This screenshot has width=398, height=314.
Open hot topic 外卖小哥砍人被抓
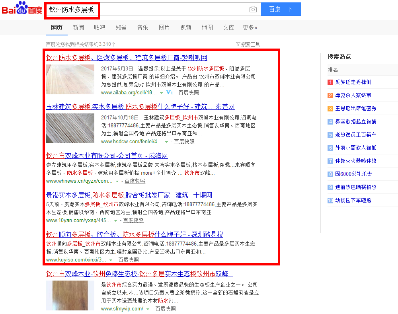pos(355,148)
